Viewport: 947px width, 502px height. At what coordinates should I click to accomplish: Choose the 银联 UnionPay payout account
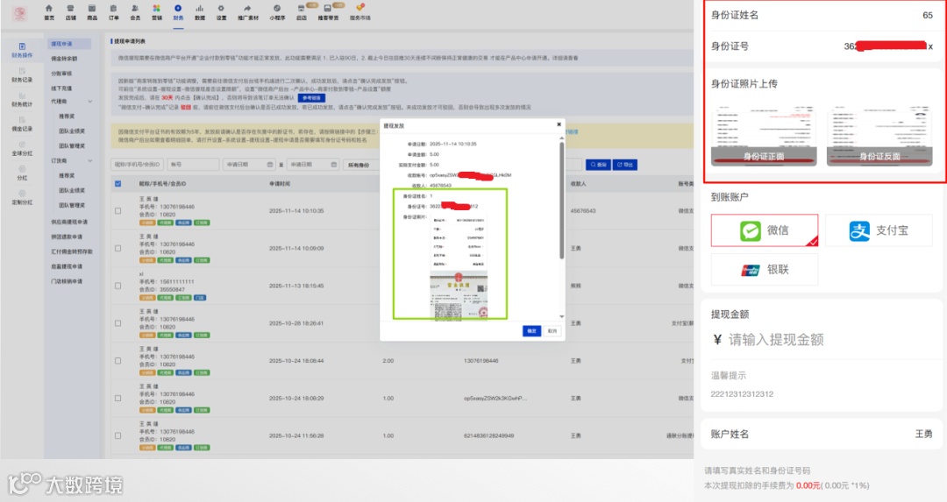click(x=765, y=269)
